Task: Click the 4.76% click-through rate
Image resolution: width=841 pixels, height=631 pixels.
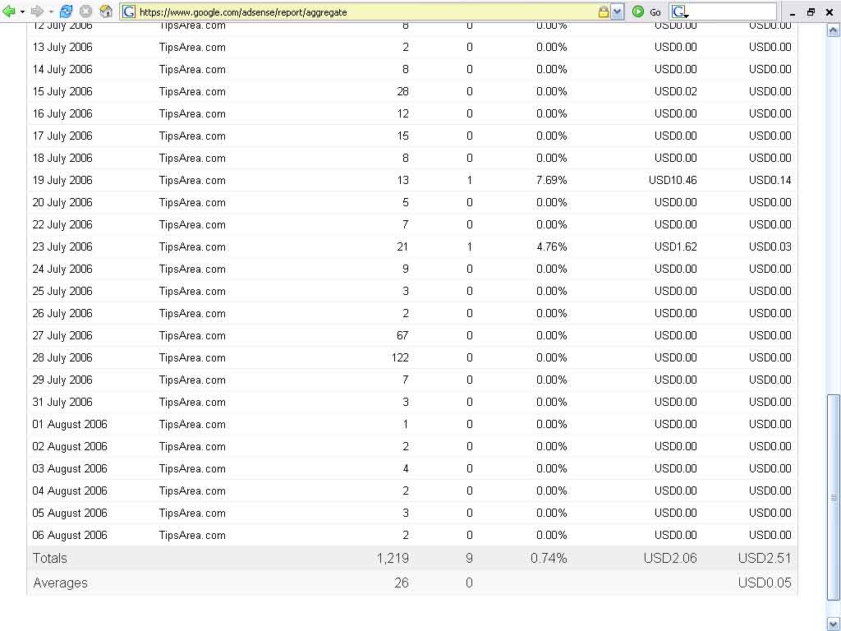Action: (551, 246)
